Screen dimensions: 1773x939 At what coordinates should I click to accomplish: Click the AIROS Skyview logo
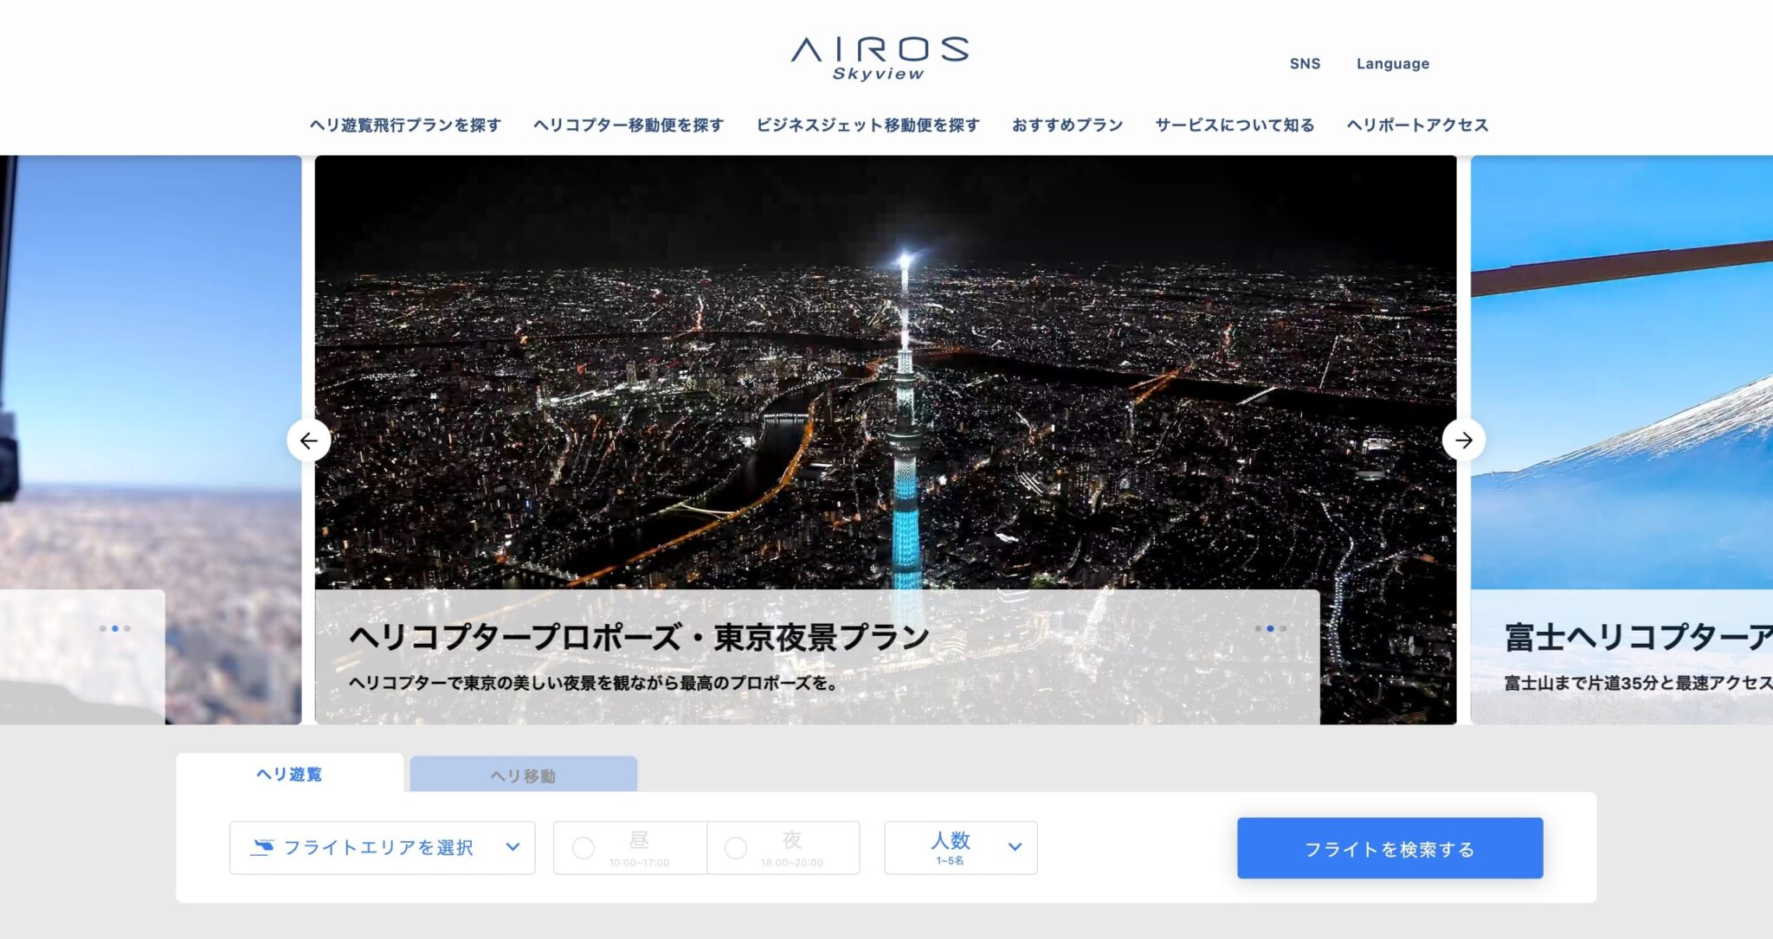pos(882,56)
